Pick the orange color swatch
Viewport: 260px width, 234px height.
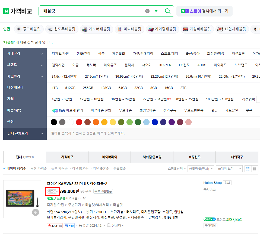[96, 122]
